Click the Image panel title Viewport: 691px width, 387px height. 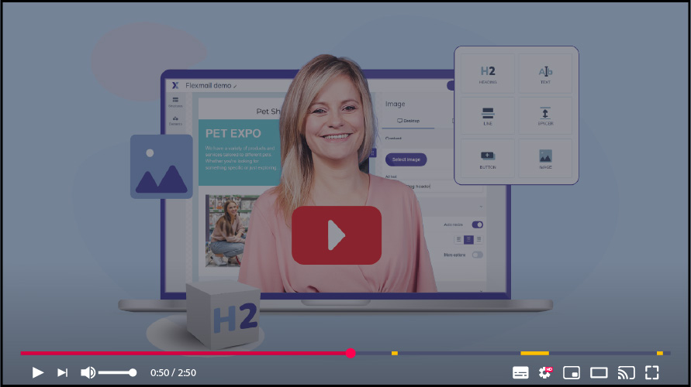(x=395, y=104)
